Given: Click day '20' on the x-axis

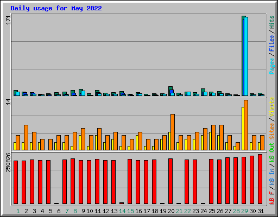Looking at the screenshot, I should [171, 211].
